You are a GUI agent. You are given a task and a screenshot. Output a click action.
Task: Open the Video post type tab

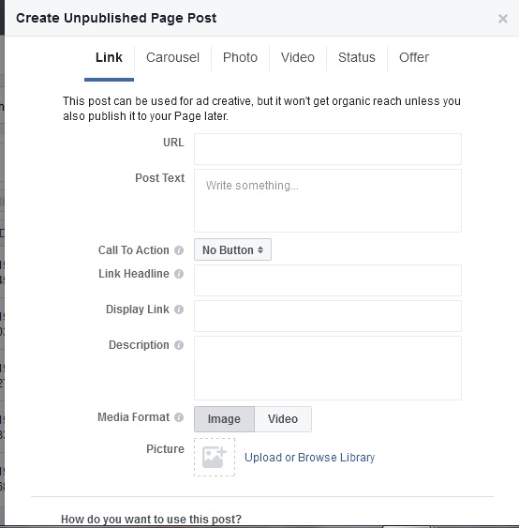pyautogui.click(x=298, y=57)
